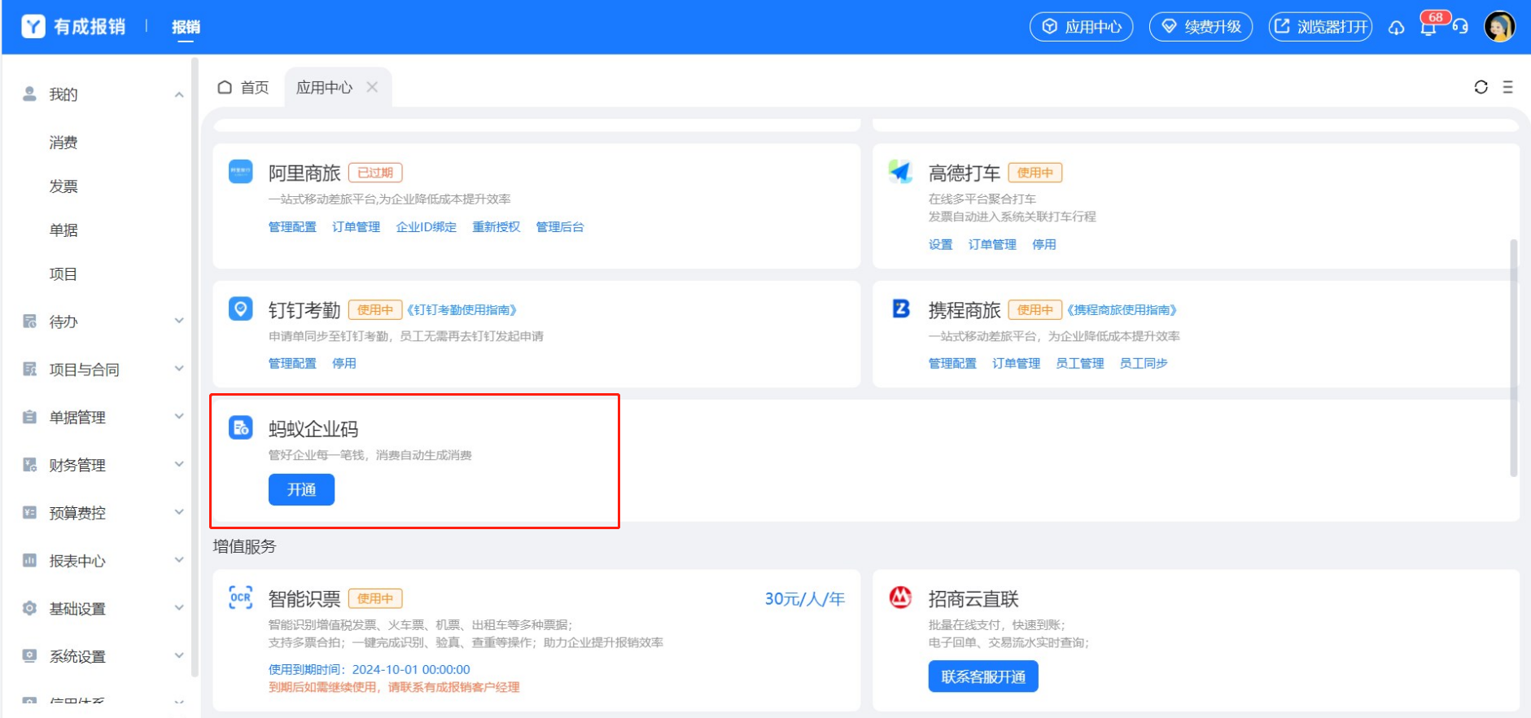Click the notification bell with 68 badge
The image size is (1531, 718).
point(1428,27)
